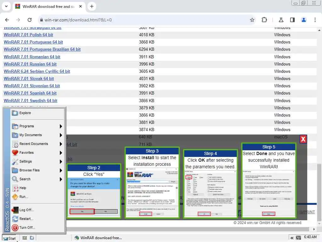Screen dimensions: 322x242
Task: Download WinRAR 7.01 Swedish 64 bit
Action: pyautogui.click(x=31, y=101)
